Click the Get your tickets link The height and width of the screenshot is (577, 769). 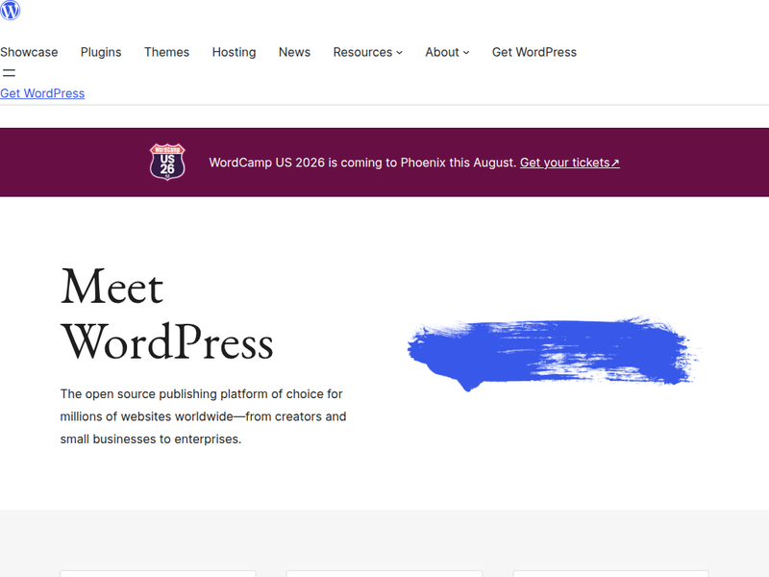tap(569, 163)
